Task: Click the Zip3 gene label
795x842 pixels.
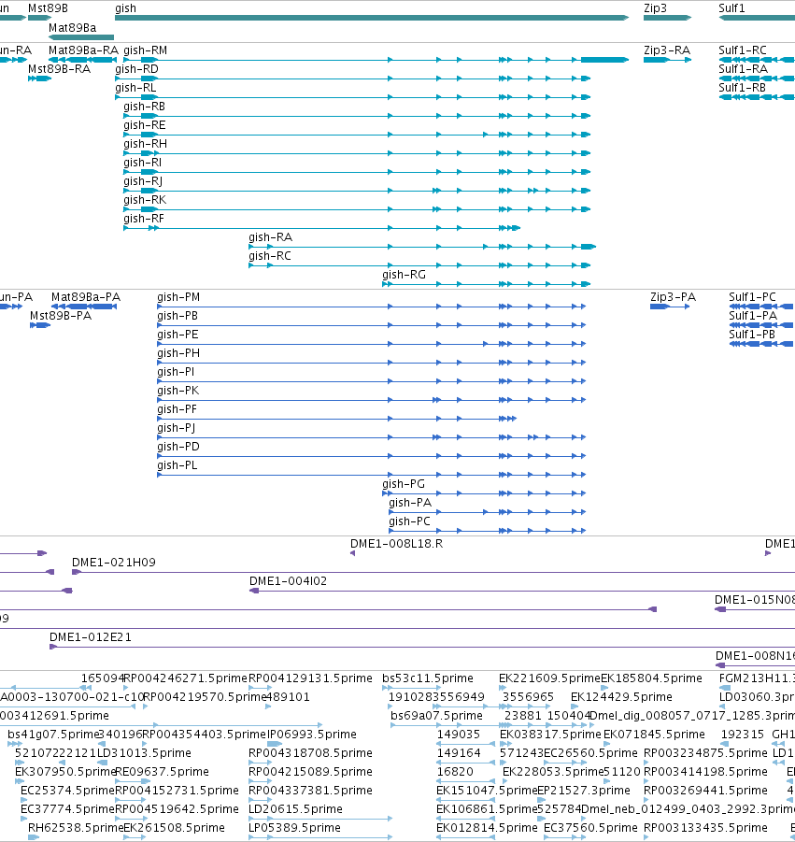Action: [655, 8]
